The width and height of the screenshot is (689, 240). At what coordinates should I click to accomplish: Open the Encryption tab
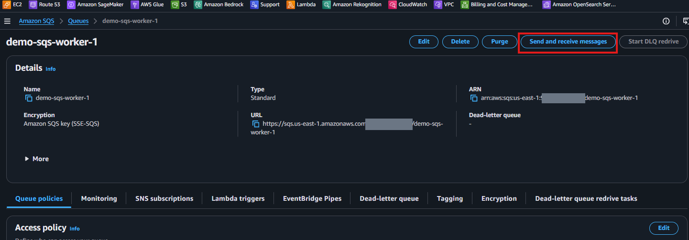(499, 198)
